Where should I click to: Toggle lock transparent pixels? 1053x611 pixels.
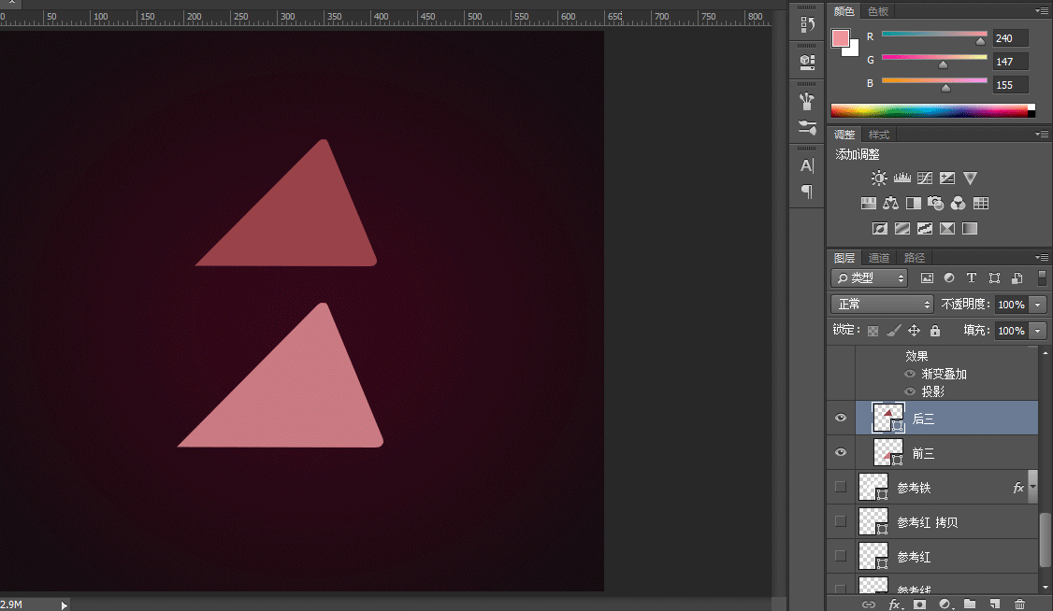pyautogui.click(x=873, y=331)
